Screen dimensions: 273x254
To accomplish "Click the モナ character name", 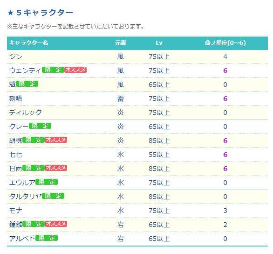I will pos(16,211).
